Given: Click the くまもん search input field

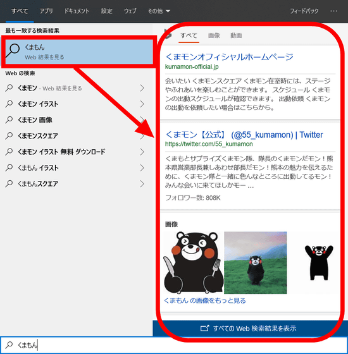Looking at the screenshot, I should 174,345.
